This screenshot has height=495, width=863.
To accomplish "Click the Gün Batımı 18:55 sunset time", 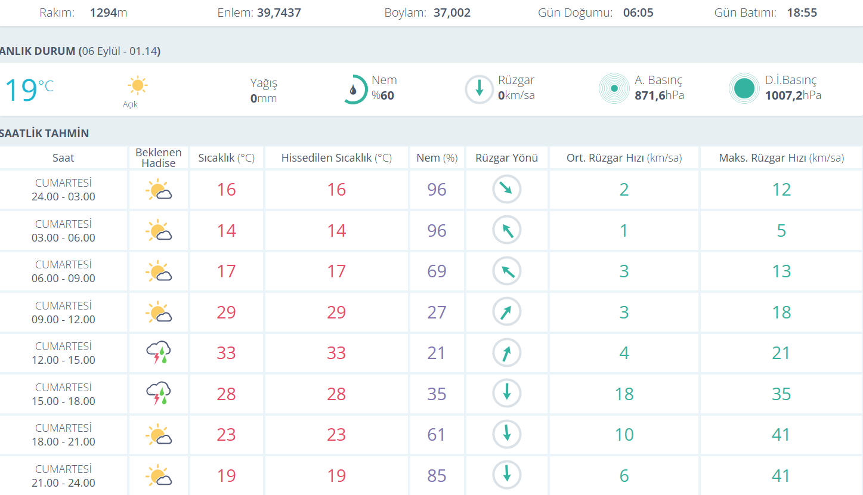I will 802,13.
